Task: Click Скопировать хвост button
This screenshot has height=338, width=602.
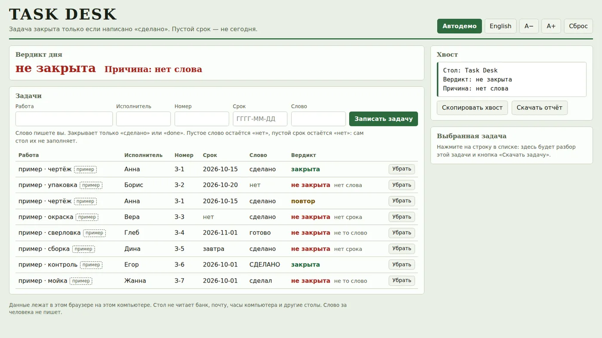Action: pos(472,108)
